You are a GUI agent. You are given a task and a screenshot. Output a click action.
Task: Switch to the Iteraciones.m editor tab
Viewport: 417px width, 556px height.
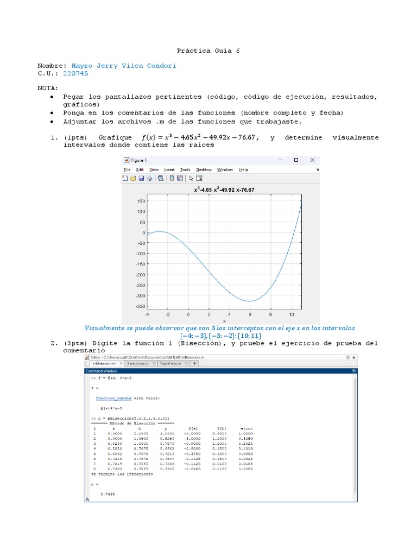pos(138,363)
